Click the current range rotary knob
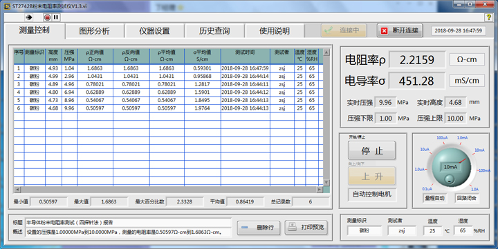498x249 pixels. [451, 167]
